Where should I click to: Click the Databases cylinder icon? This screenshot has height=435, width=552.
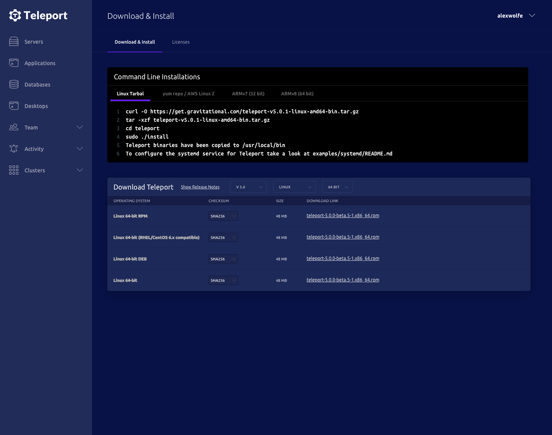tap(14, 84)
